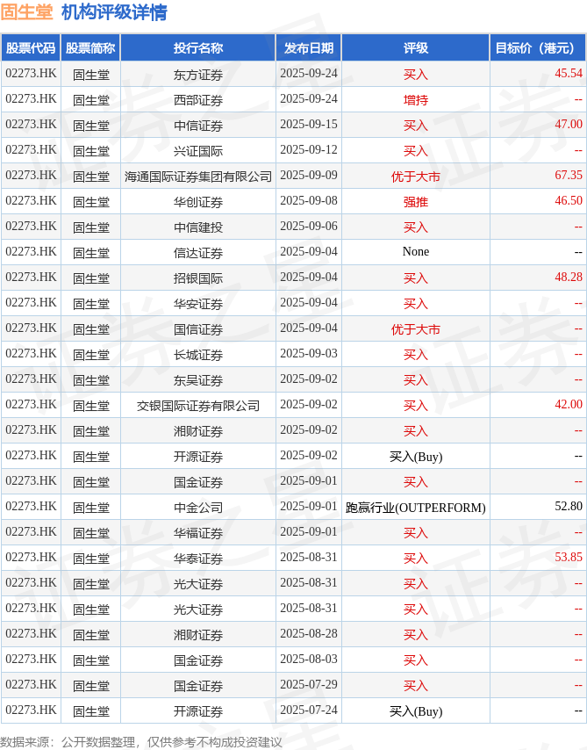Click the date 2025-07-29
587x750 pixels.
click(x=308, y=684)
